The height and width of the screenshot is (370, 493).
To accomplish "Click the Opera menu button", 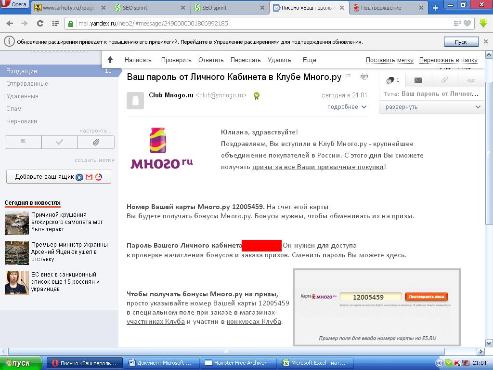I will pyautogui.click(x=14, y=5).
